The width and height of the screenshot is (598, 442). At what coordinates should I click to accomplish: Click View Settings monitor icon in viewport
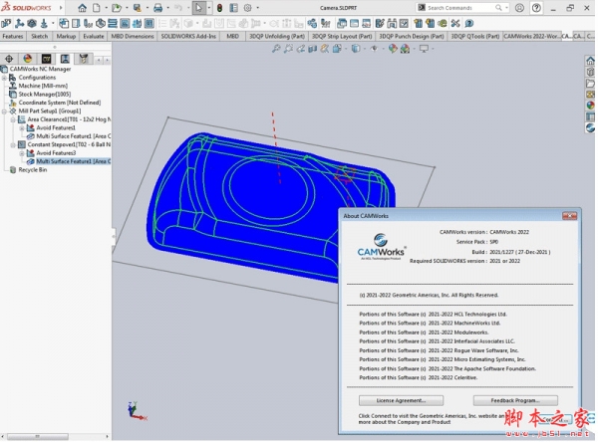pyautogui.click(x=424, y=49)
